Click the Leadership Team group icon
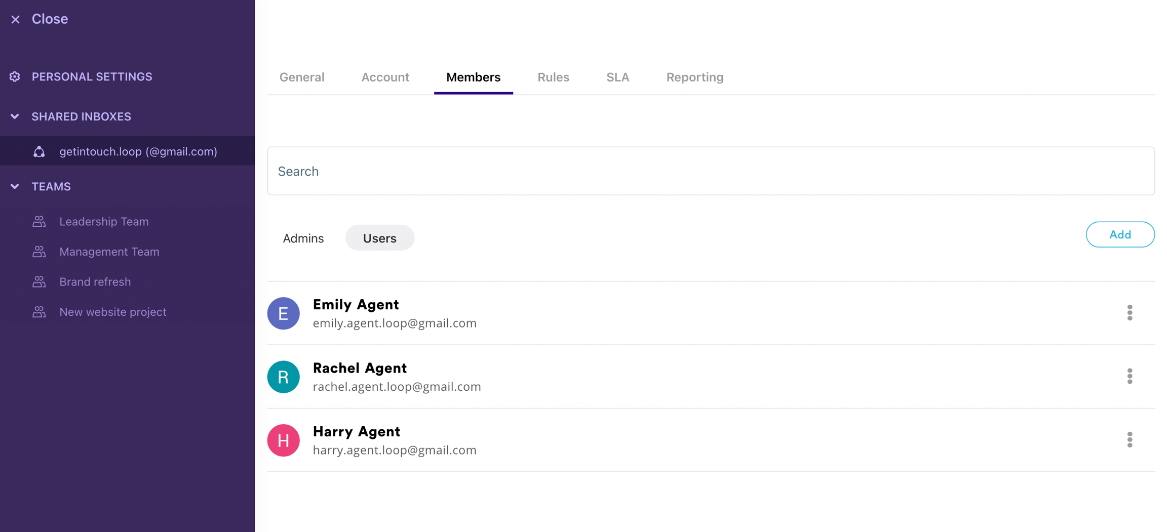Screen dimensions: 1167x532 point(39,222)
